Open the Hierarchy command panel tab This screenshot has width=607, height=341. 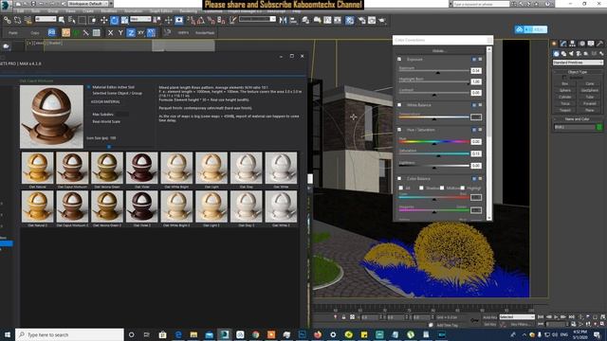click(573, 44)
